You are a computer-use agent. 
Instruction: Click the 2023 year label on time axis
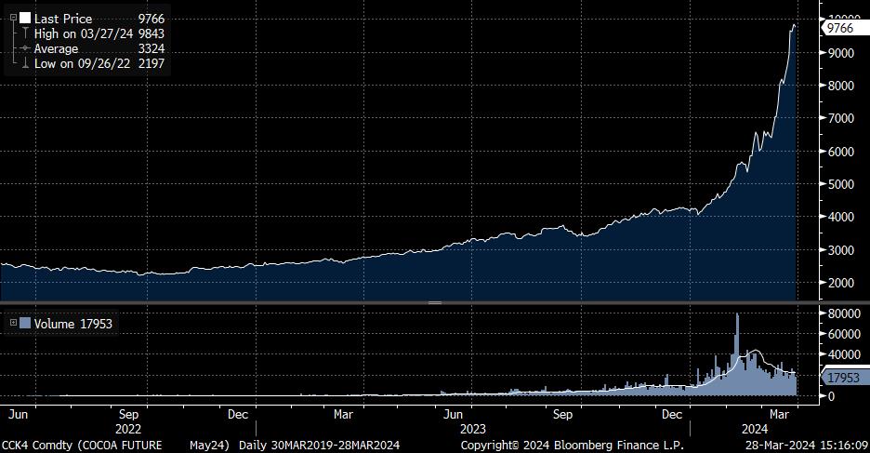tap(473, 431)
